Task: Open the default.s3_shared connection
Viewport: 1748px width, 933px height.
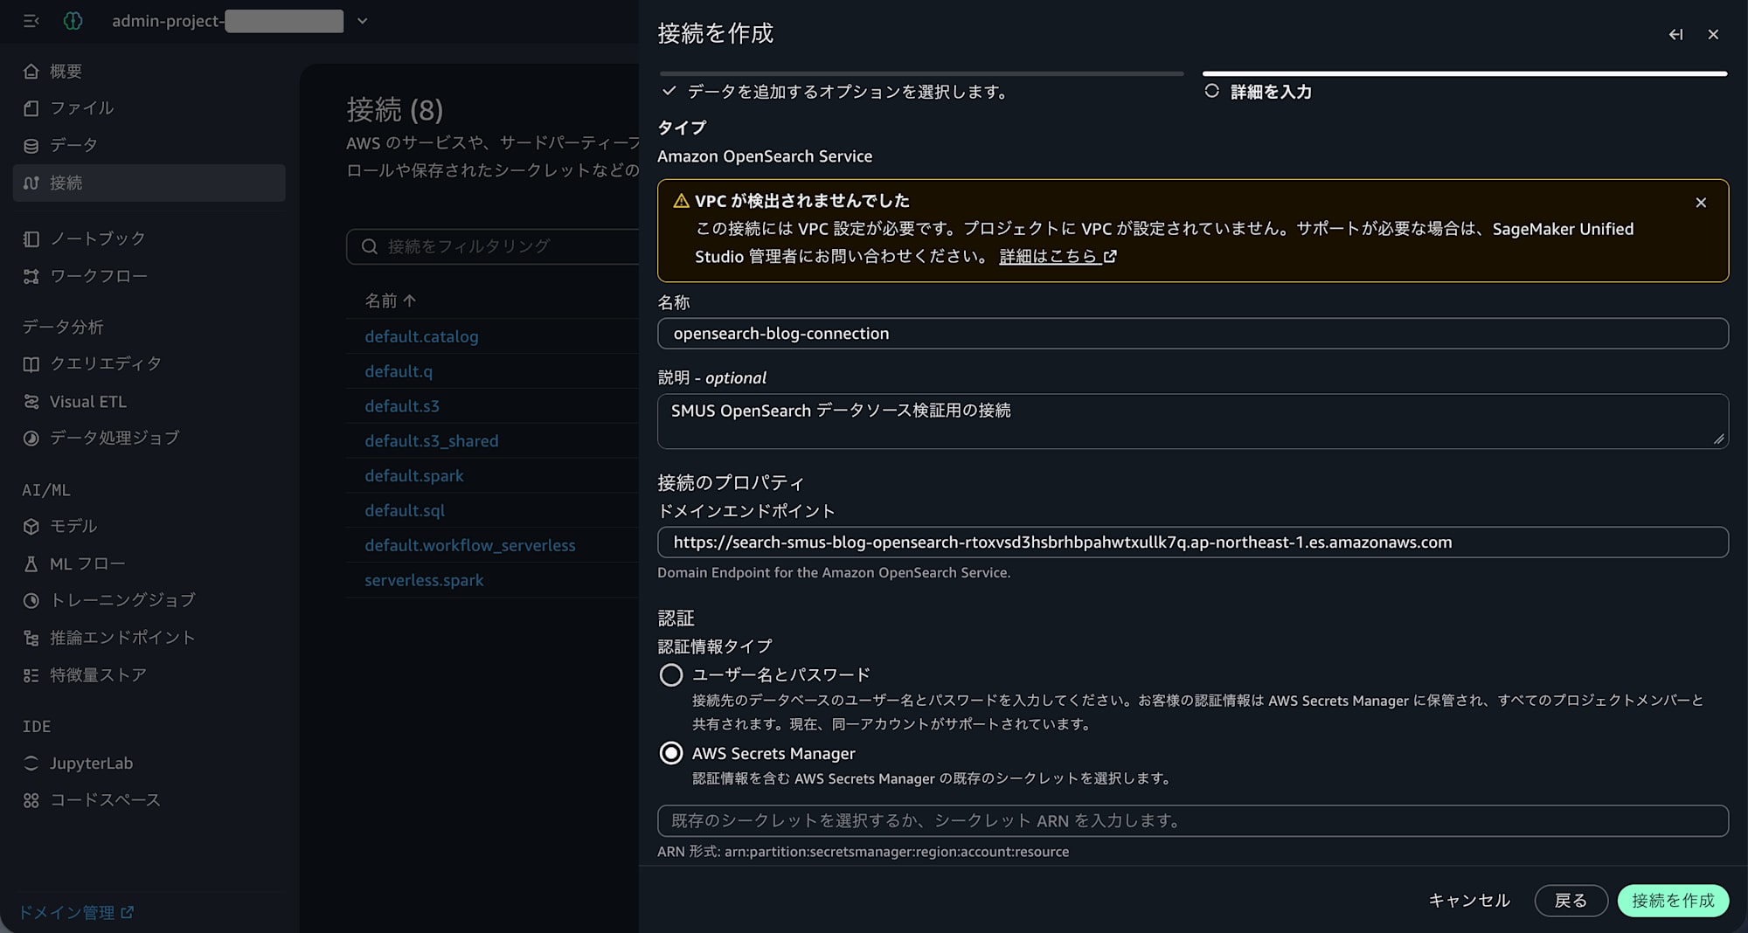Action: coord(432,441)
